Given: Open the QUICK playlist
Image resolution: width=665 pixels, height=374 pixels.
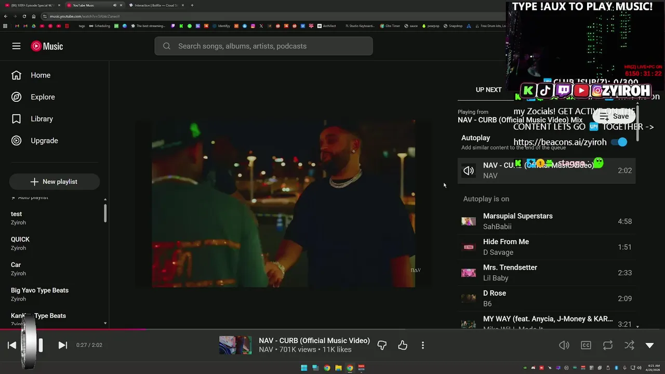Looking at the screenshot, I should tap(54, 244).
